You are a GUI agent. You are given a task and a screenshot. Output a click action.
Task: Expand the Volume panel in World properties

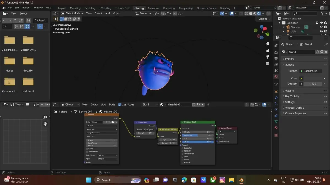point(304,91)
